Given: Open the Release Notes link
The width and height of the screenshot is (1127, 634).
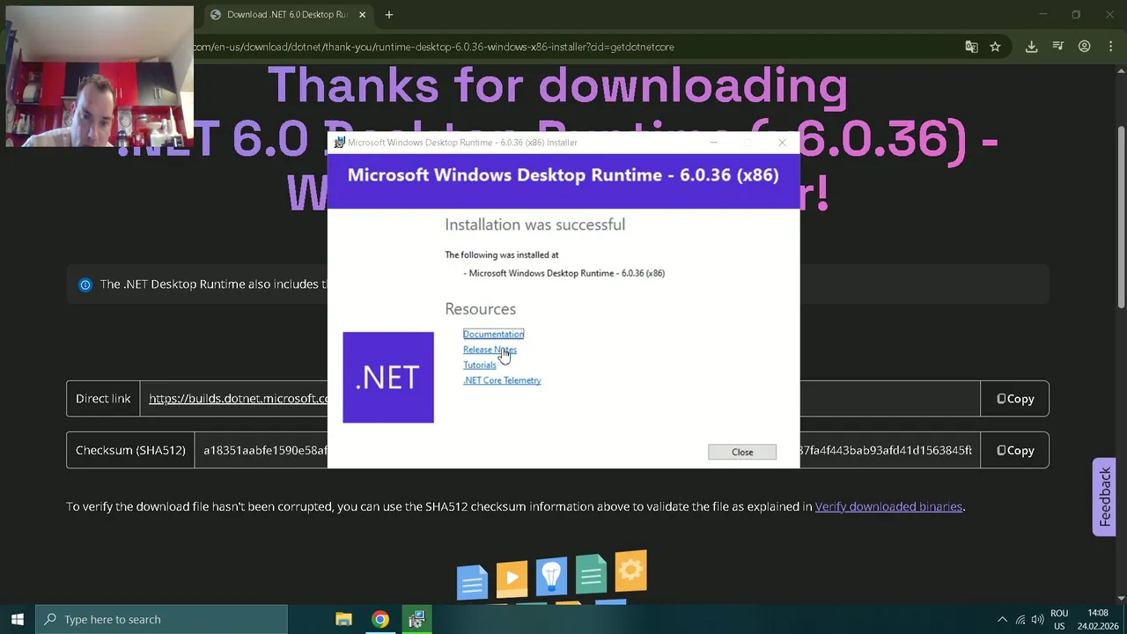Looking at the screenshot, I should point(490,350).
